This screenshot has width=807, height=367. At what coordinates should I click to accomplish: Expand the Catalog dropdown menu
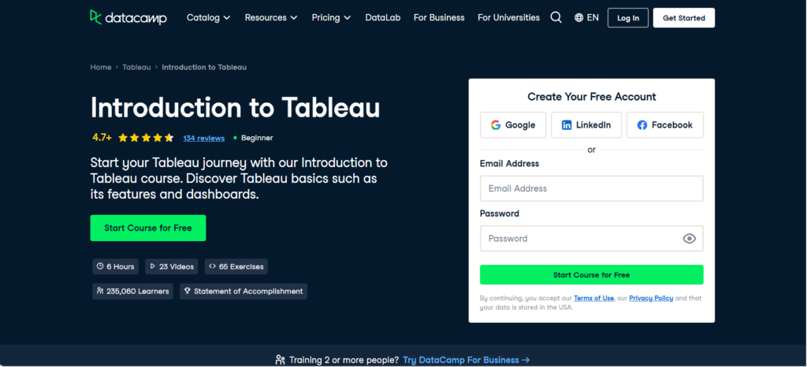[208, 17]
